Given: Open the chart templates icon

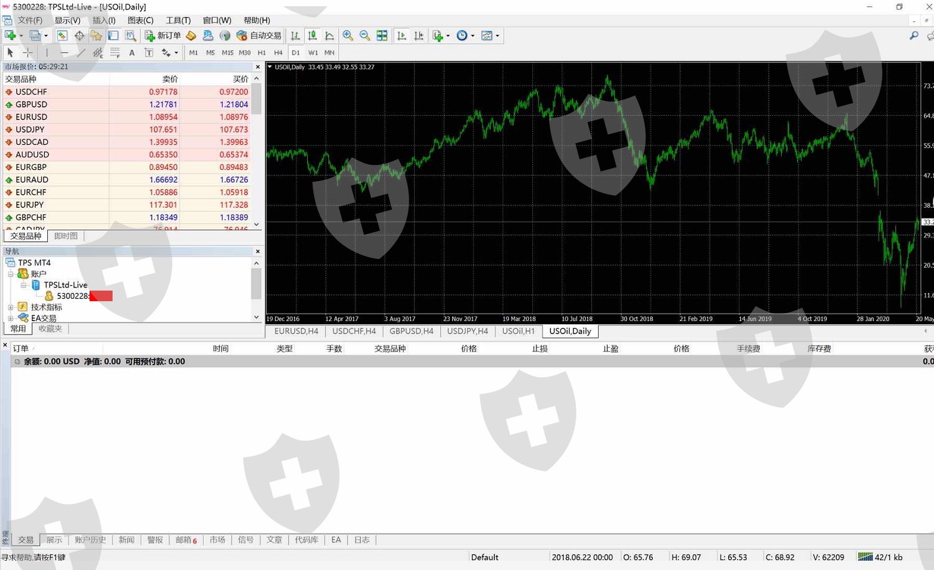Looking at the screenshot, I should pos(487,35).
